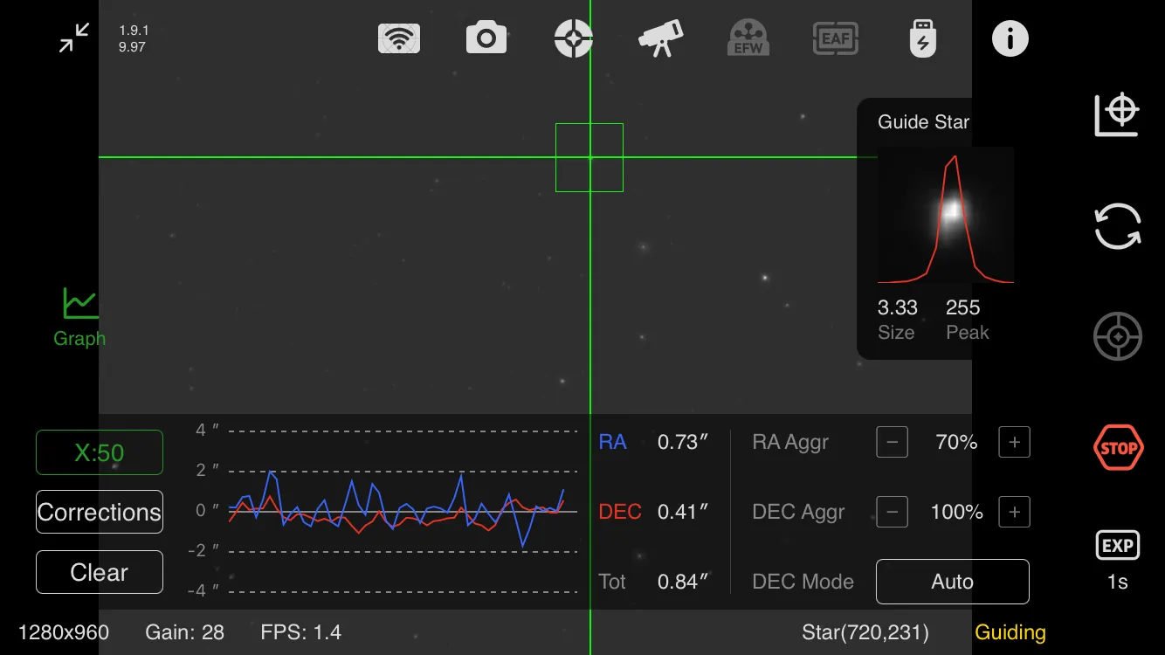Tap the Corrections button
This screenshot has height=655, width=1165.
pyautogui.click(x=100, y=512)
